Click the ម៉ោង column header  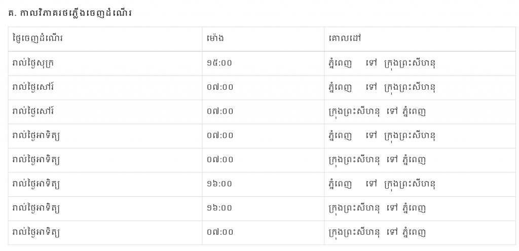tap(215, 39)
